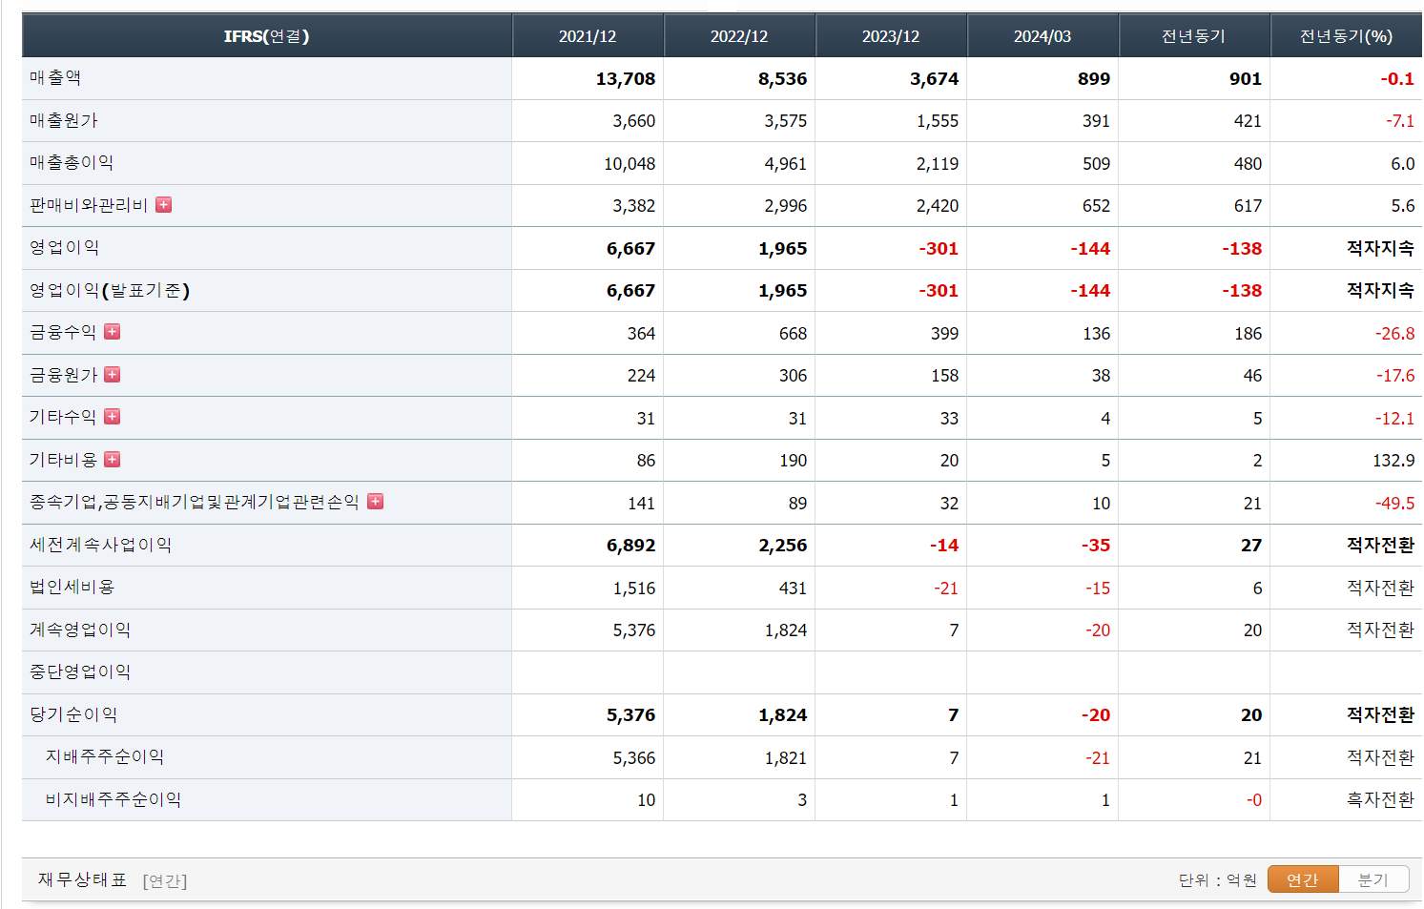Image resolution: width=1424 pixels, height=909 pixels.
Task: Select the 판매비와관리비 row label
Action: 89,205
